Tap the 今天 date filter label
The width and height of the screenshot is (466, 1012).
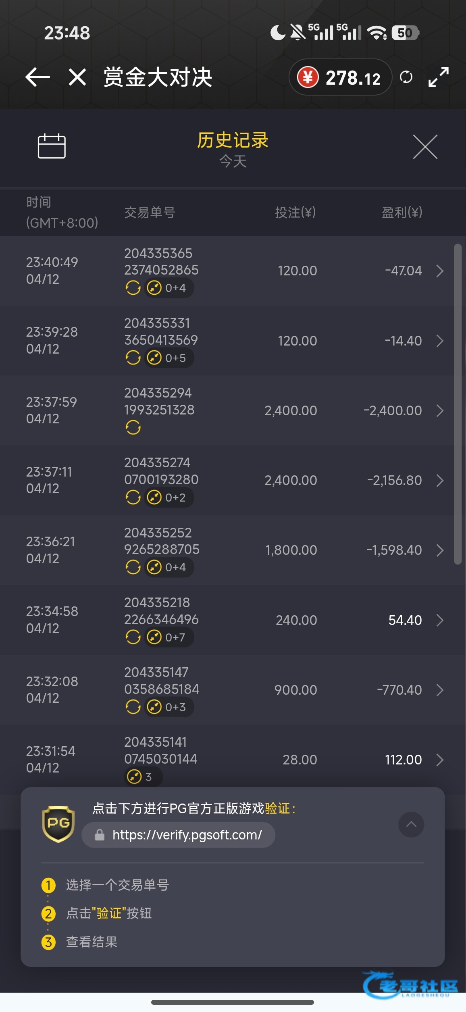click(233, 162)
